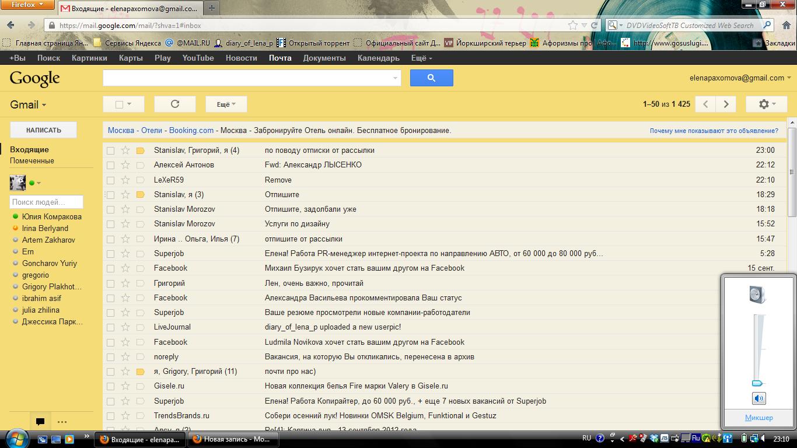
Task: Open a new tab with the plus button
Action: pyautogui.click(x=211, y=8)
